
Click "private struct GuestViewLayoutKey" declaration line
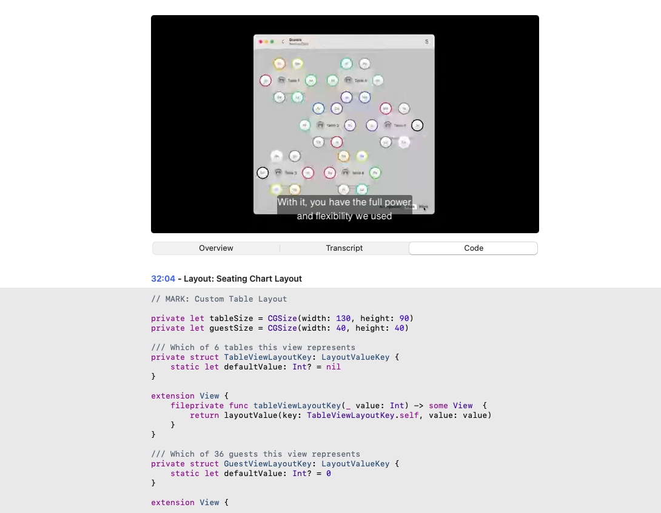(275, 464)
